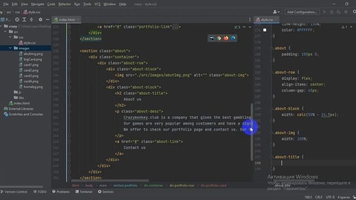Open the View menu
Viewport: 356px width, 200px height.
pyautogui.click(x=24, y=4)
